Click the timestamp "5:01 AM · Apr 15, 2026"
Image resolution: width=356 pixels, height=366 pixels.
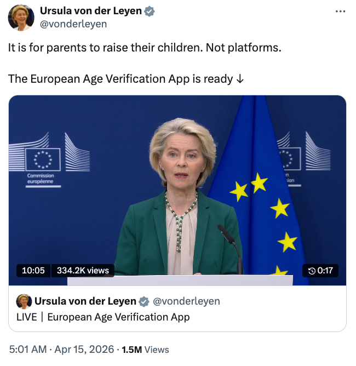61,349
